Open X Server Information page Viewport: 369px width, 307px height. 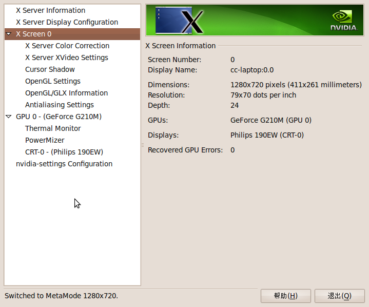coord(51,10)
